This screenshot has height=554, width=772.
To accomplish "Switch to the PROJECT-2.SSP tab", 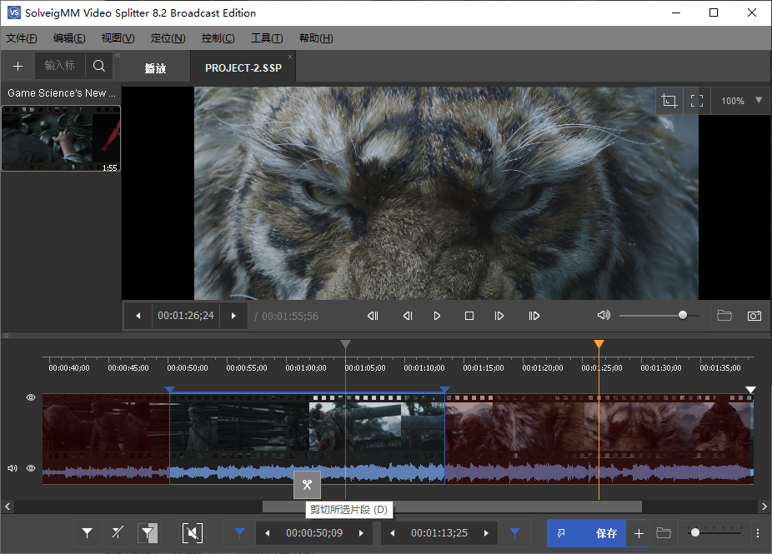I will point(243,67).
